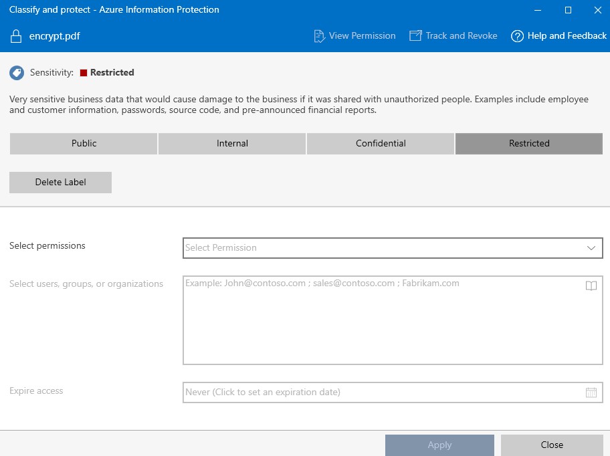
Task: Click the View Permission document icon
Action: 319,36
